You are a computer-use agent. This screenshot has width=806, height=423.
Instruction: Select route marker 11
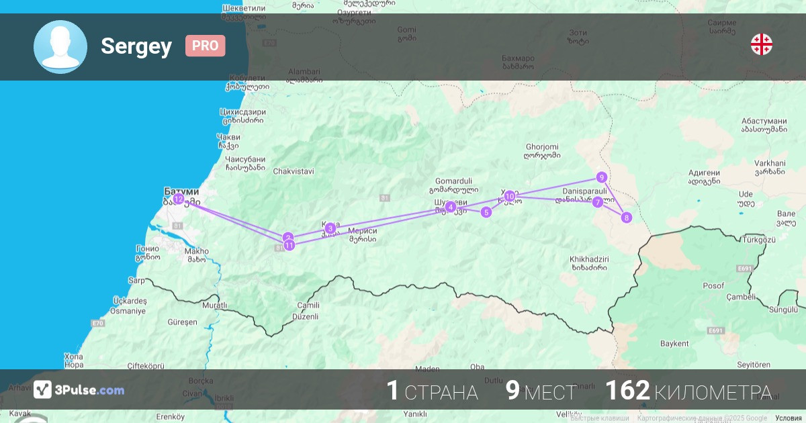tap(289, 245)
